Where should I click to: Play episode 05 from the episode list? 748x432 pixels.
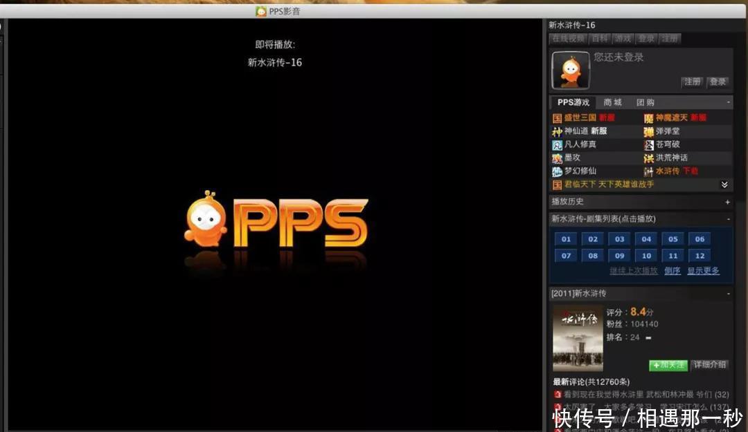point(673,238)
